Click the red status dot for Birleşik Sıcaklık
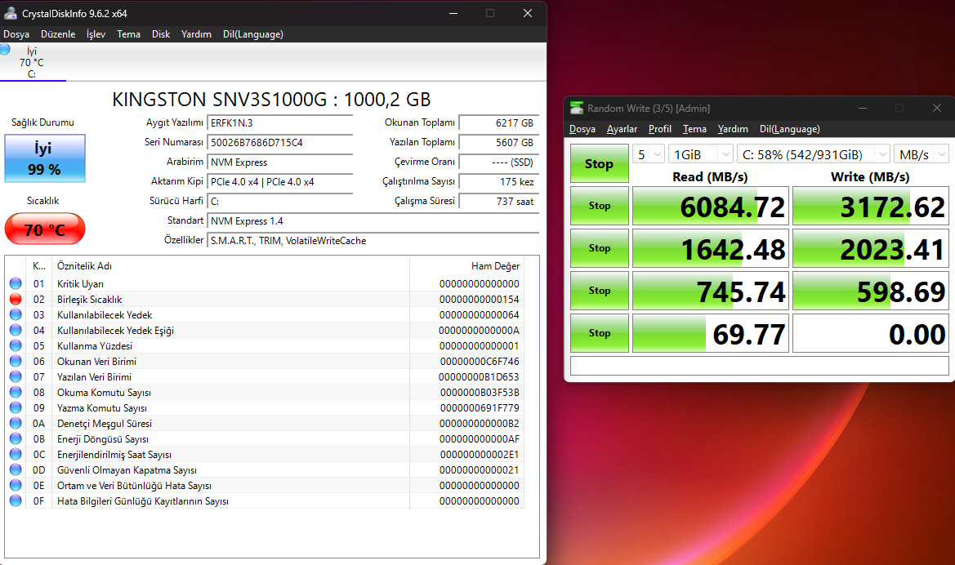This screenshot has height=565, width=955. coord(16,299)
